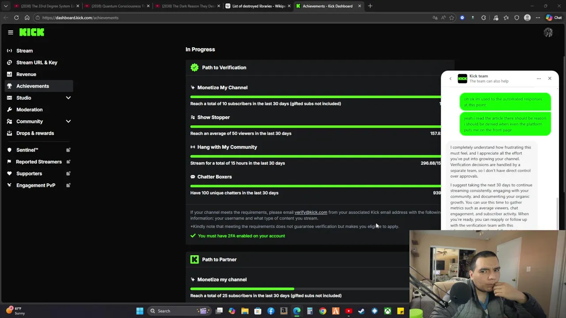The width and height of the screenshot is (566, 318).
Task: Open Facebook app from taskbar
Action: coord(271,311)
